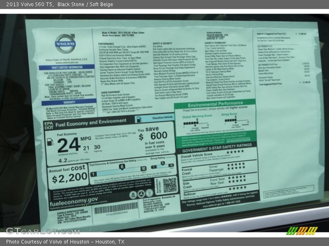Click the Side Crash Front Seat stars
Viewport: 329px width, 246px height.
click(237, 177)
